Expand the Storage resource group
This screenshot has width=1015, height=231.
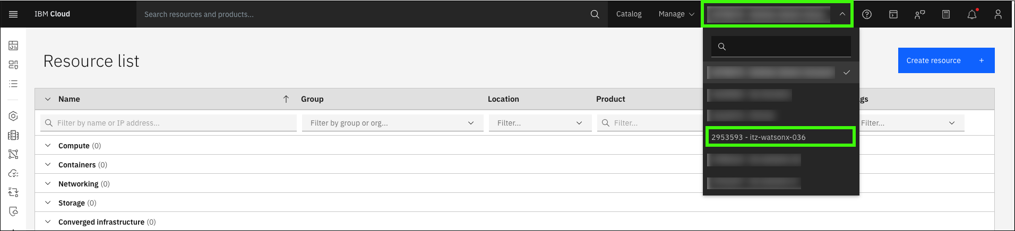pyautogui.click(x=48, y=203)
